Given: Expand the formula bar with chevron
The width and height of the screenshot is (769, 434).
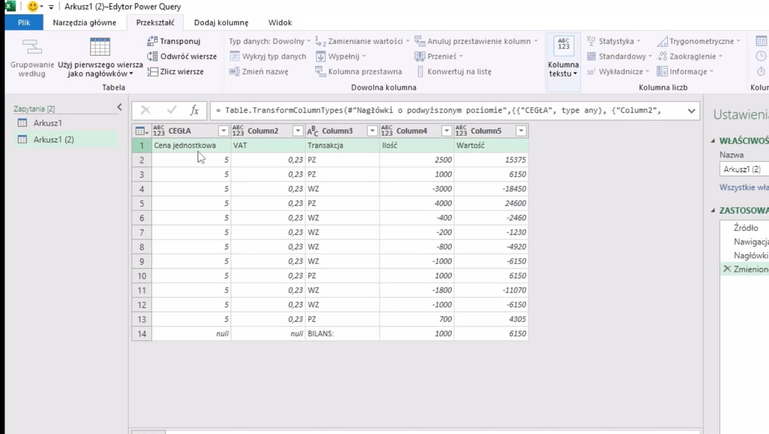Looking at the screenshot, I should coord(691,111).
